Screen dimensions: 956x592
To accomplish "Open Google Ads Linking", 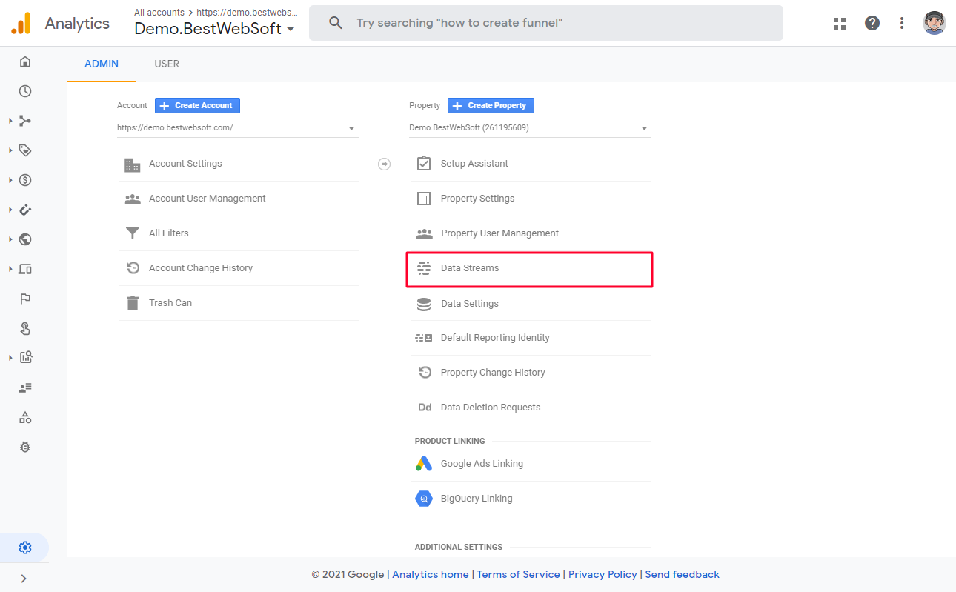I will tap(531, 464).
